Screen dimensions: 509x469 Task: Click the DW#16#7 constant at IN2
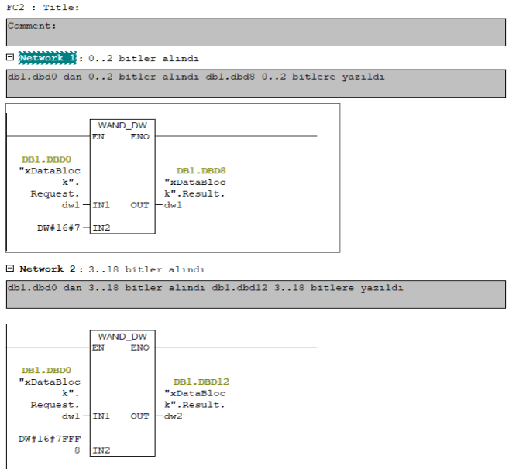58,228
